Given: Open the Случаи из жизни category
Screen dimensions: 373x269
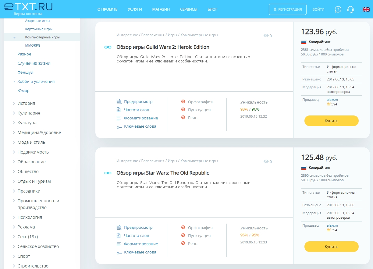Looking at the screenshot, I should tap(34, 63).
